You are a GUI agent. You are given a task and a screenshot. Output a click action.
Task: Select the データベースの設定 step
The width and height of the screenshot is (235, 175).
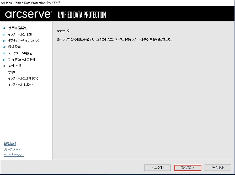(20, 53)
